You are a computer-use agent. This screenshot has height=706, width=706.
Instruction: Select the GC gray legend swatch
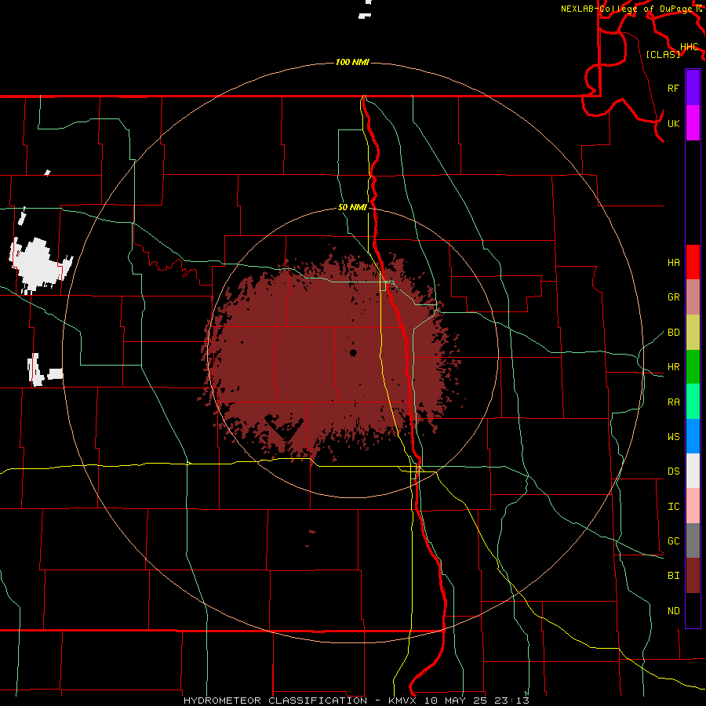(x=693, y=540)
